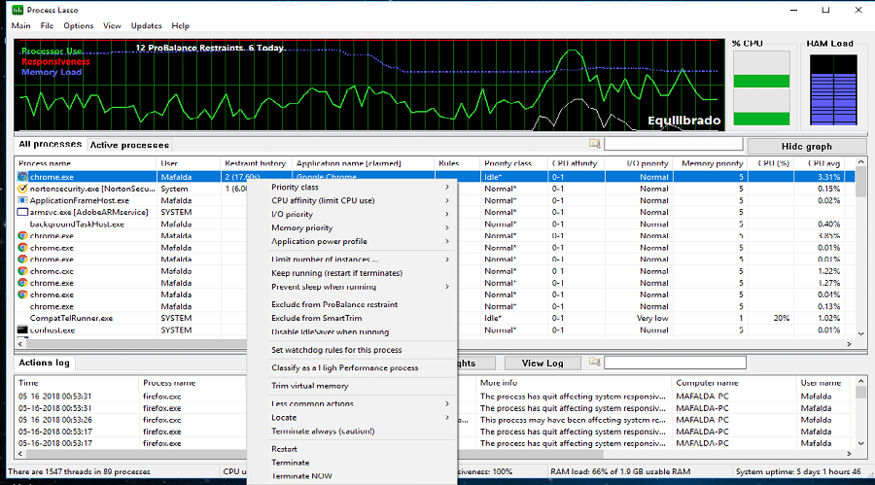Click process list scroll-down arrow

[861, 333]
